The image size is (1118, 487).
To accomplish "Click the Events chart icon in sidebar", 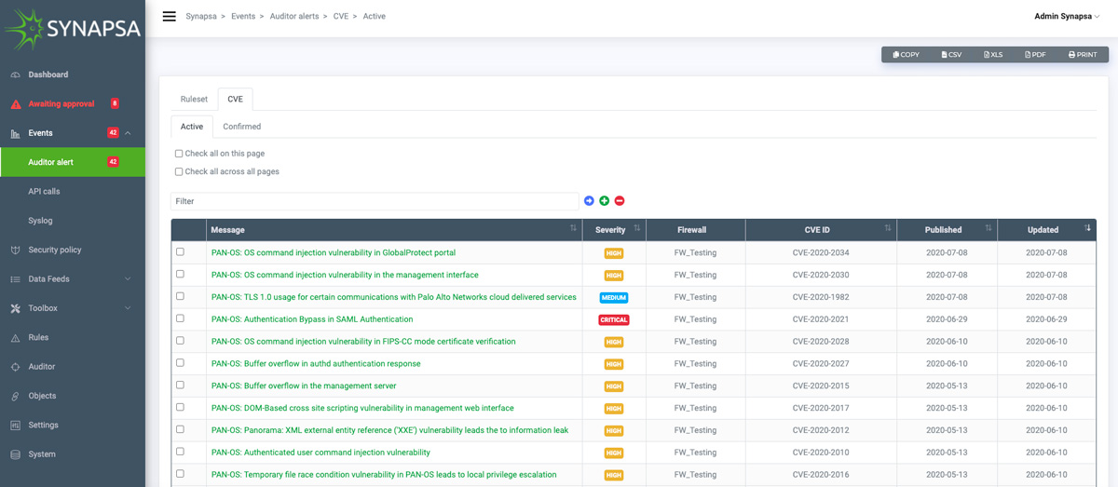I will [15, 133].
